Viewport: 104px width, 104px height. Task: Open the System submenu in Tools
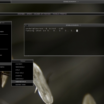pos(22,64)
